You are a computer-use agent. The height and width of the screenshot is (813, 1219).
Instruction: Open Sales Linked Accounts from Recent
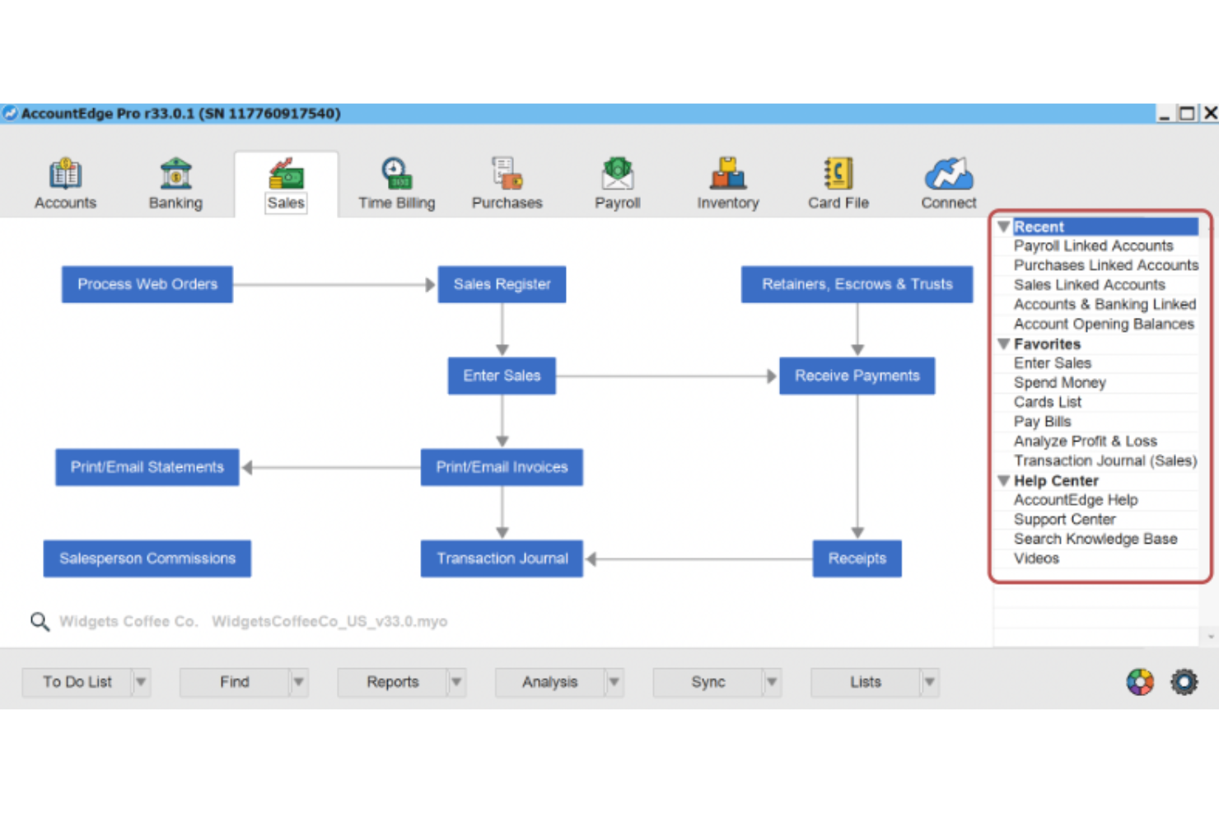click(x=1089, y=285)
